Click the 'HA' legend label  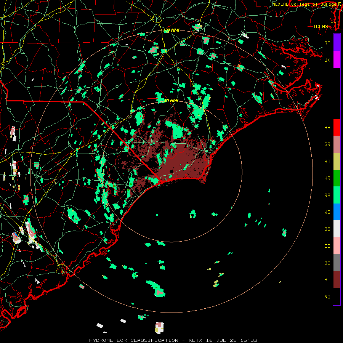[x=327, y=127]
